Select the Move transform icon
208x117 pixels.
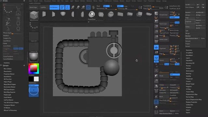[72, 7]
